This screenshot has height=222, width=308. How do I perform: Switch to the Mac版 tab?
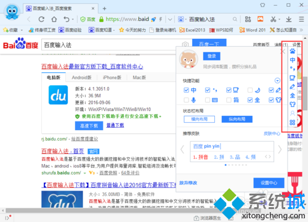139,78
